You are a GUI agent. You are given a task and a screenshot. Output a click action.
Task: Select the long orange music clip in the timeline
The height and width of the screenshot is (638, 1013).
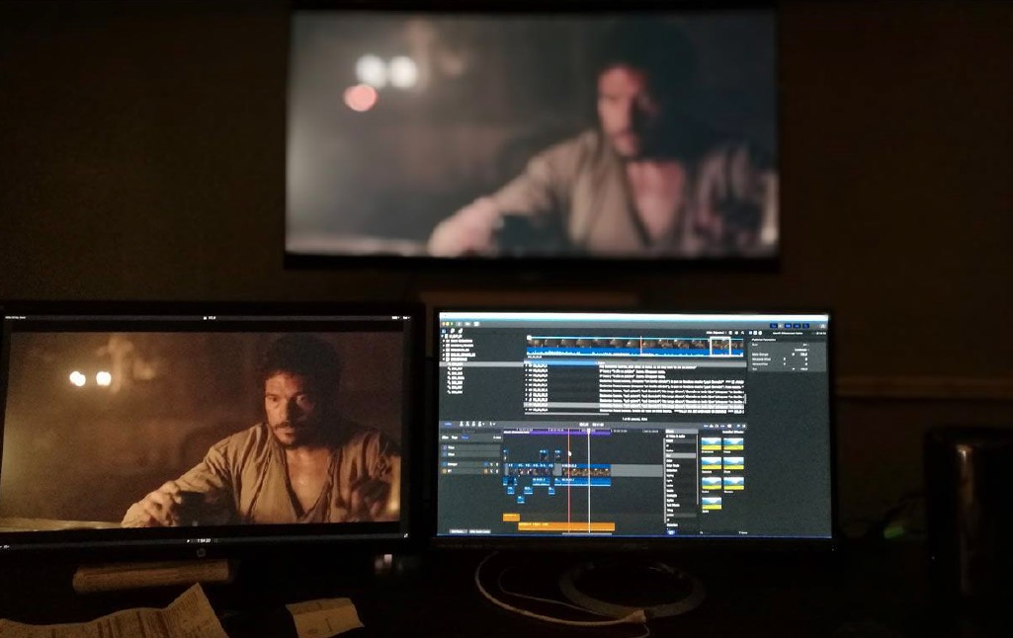[566, 526]
